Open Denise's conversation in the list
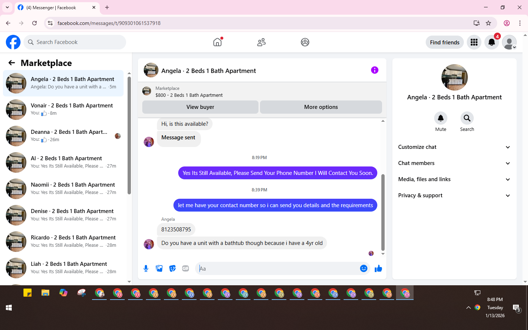The width and height of the screenshot is (528, 330). coord(63,215)
